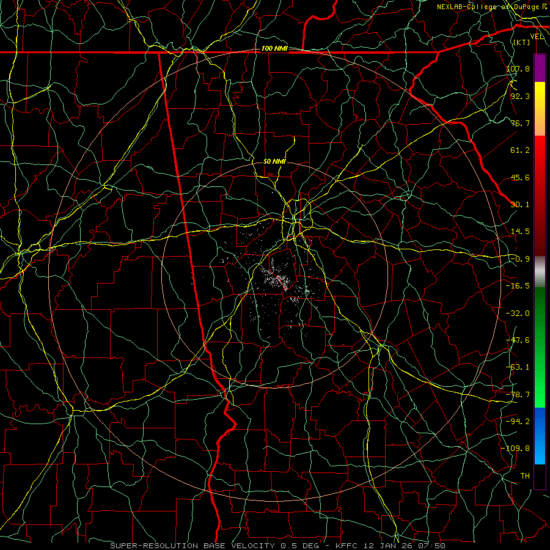
Task: Pick the -78.7 knot legend value
Action: click(518, 395)
